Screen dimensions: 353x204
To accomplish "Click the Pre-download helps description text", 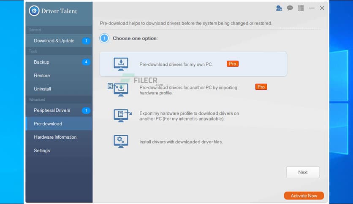I will [x=186, y=23].
